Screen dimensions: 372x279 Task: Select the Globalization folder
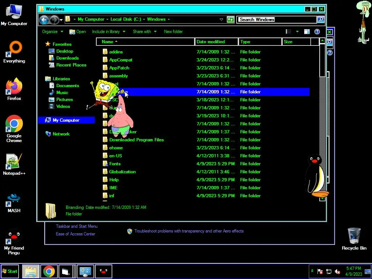[122, 172]
